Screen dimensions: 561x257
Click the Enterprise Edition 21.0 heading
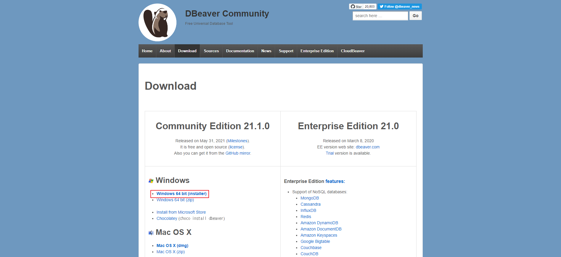coord(348,126)
